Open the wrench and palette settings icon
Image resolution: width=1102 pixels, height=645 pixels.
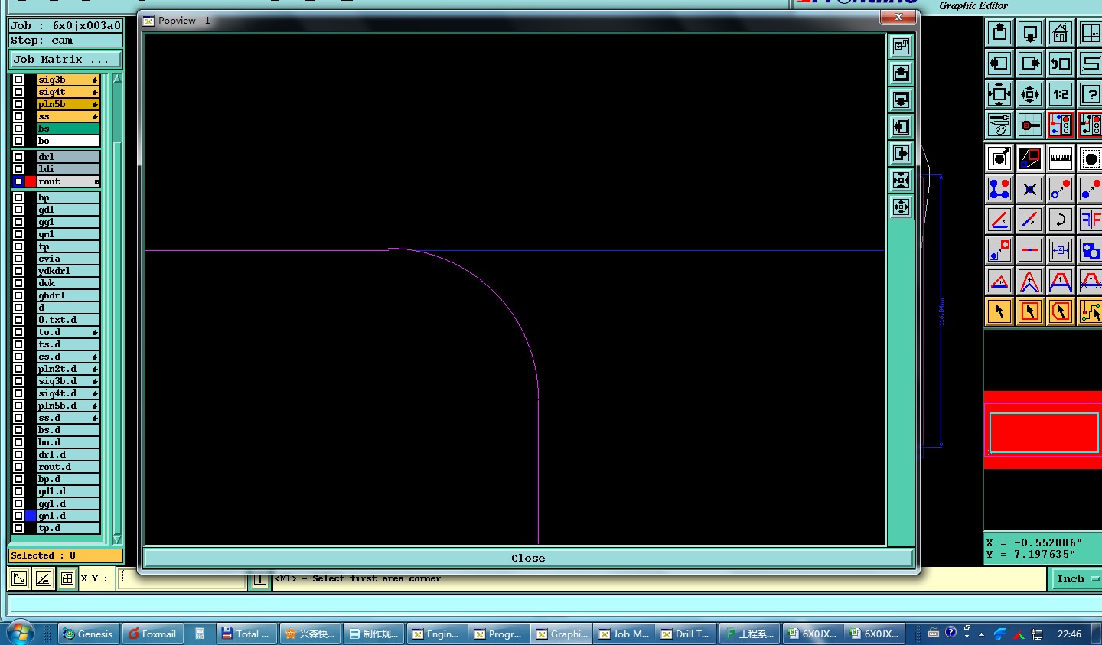point(999,125)
